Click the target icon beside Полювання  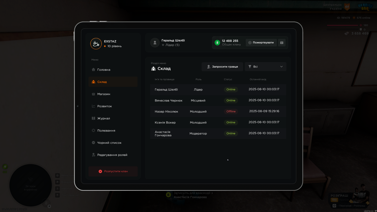(93, 130)
